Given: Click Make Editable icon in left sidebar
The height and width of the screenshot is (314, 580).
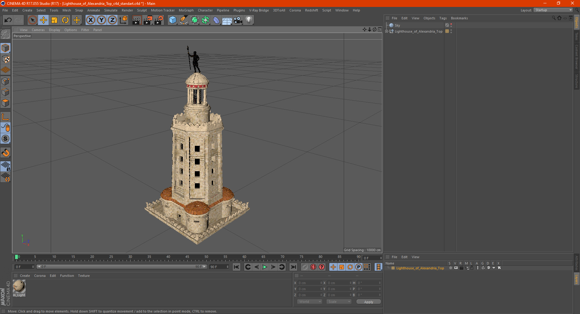Looking at the screenshot, I should (x=5, y=34).
